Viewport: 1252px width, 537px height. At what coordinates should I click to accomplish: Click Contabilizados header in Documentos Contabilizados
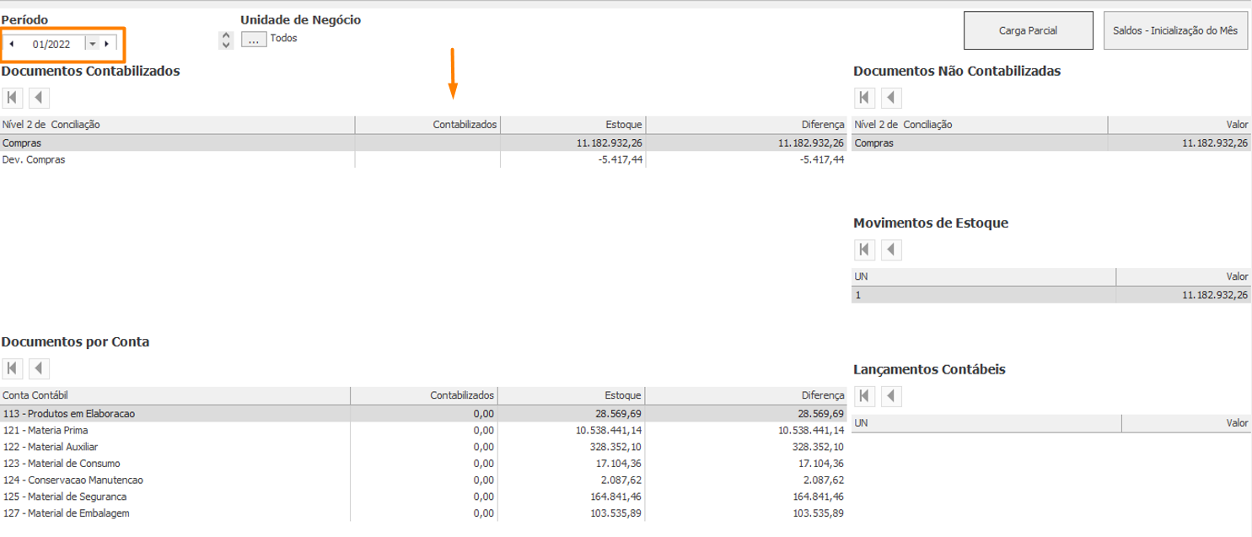pos(427,125)
